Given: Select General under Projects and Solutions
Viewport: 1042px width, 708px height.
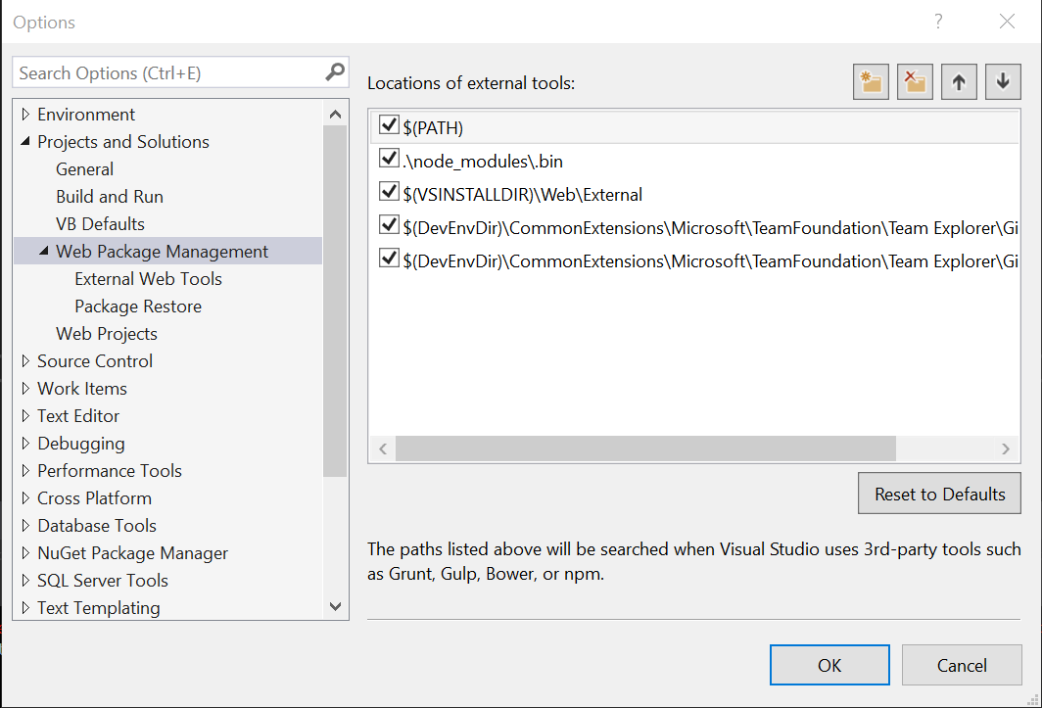Looking at the screenshot, I should [x=84, y=168].
